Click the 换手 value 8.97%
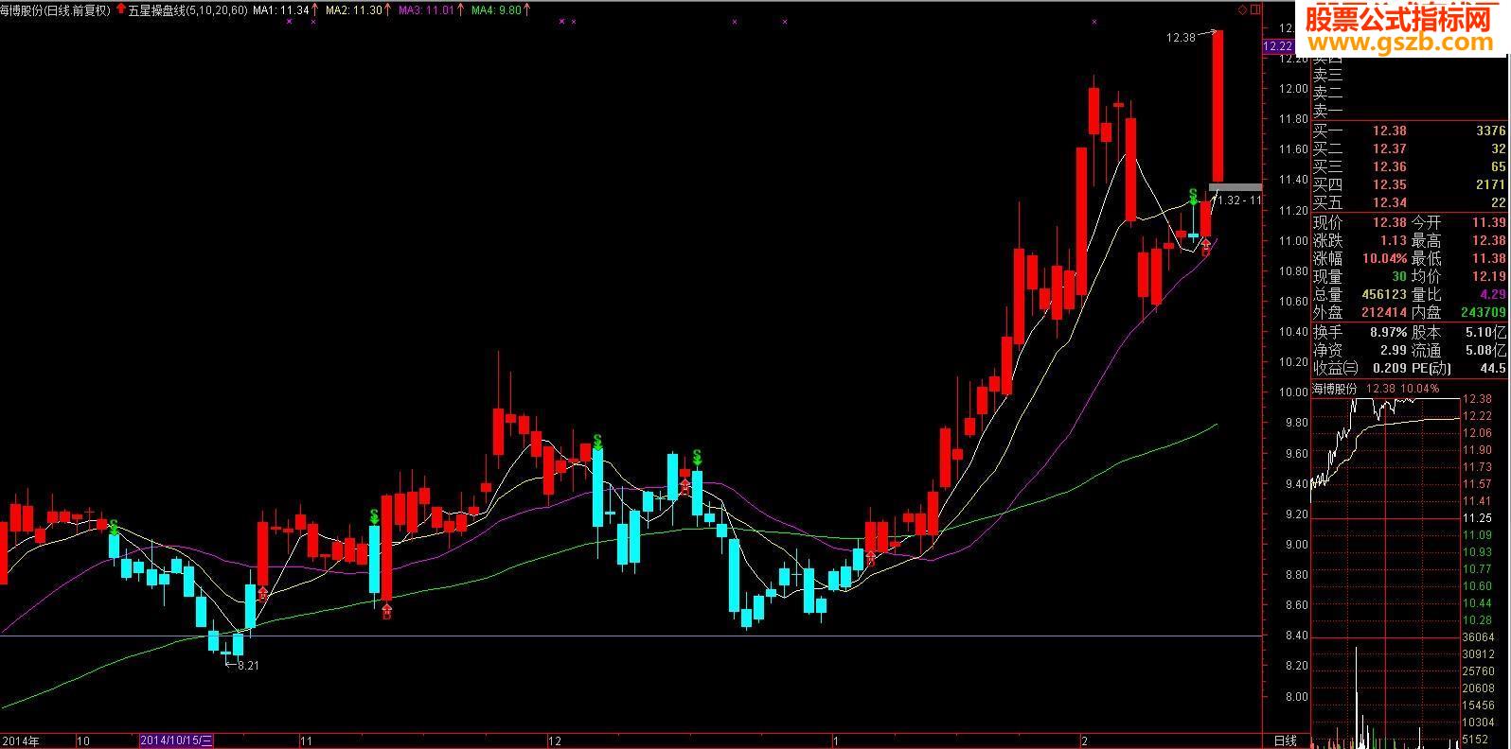This screenshot has height=749, width=1511. coord(1389,332)
